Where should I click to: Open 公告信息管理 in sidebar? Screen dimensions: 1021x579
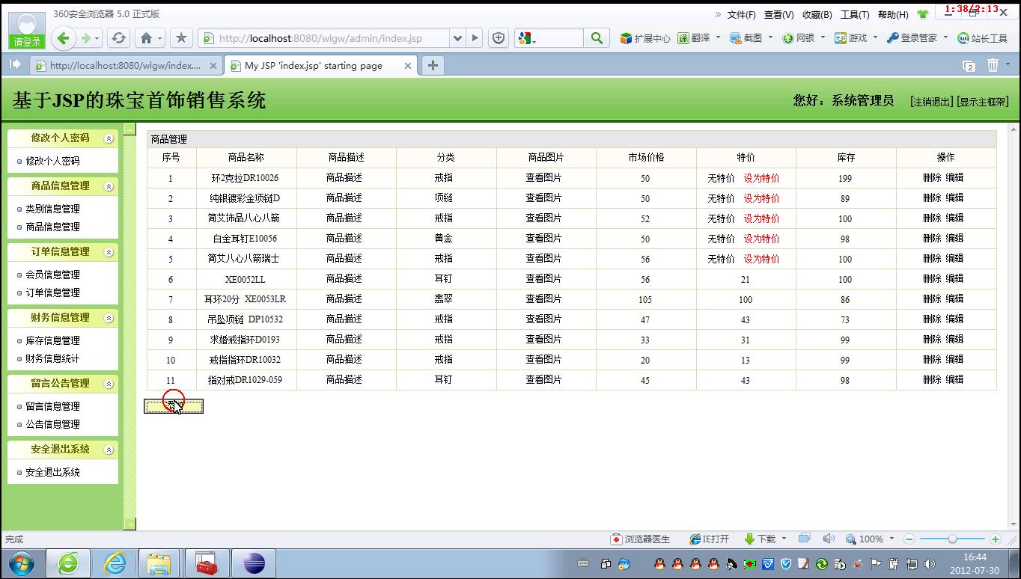click(52, 424)
